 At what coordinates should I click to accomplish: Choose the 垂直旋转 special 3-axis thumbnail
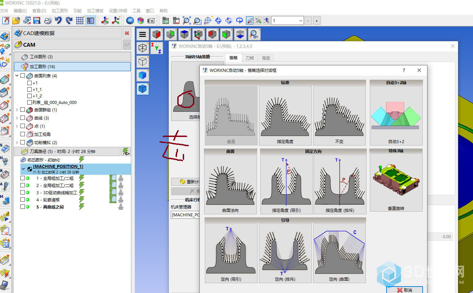coord(396,182)
